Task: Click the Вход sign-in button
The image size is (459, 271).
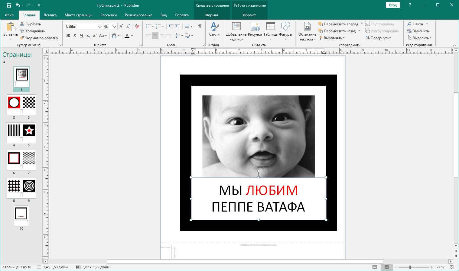Action: pyautogui.click(x=393, y=5)
